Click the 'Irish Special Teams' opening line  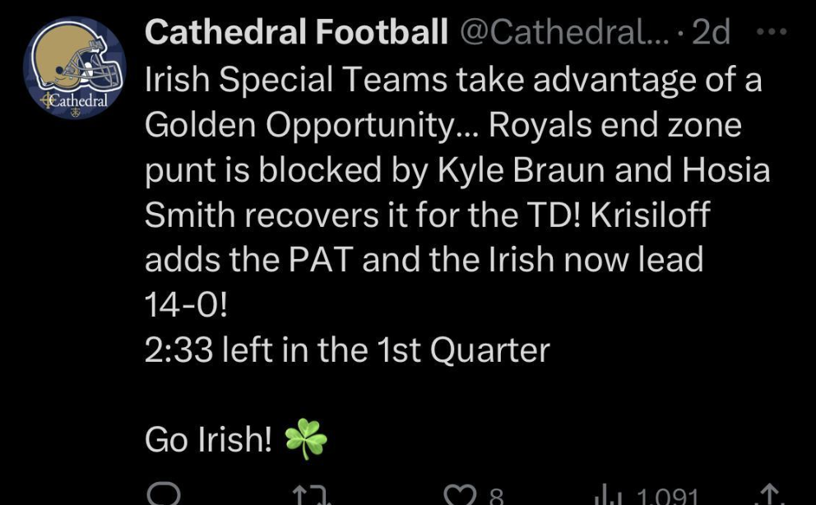295,81
